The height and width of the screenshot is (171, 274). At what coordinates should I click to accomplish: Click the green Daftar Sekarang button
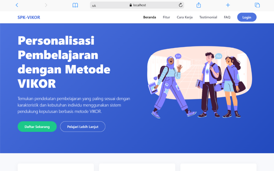37,126
